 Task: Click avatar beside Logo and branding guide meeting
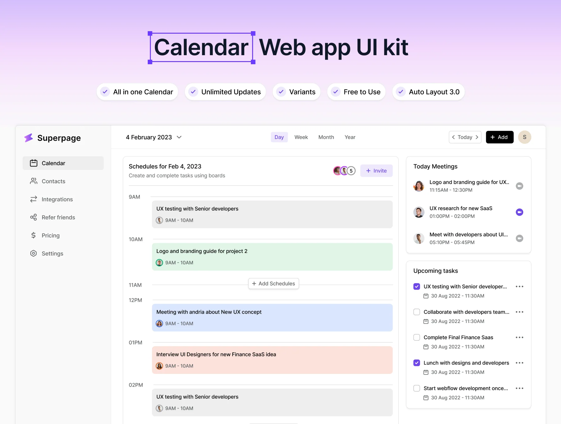pos(419,186)
